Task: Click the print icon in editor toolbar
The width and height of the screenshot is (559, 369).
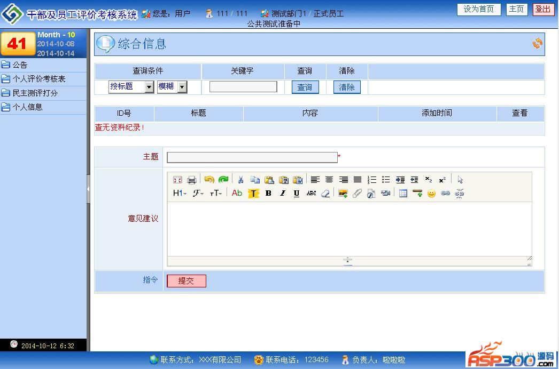Action: (x=192, y=180)
